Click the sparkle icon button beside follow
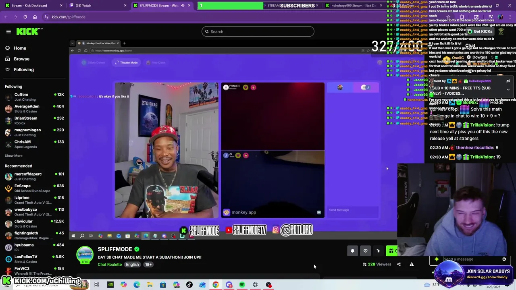 pyautogui.click(x=378, y=251)
